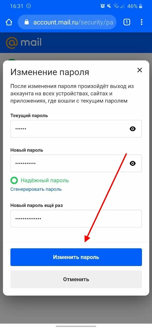Open the browser tab switcher showing 1
The width and height of the screenshot is (152, 329).
[127, 22]
